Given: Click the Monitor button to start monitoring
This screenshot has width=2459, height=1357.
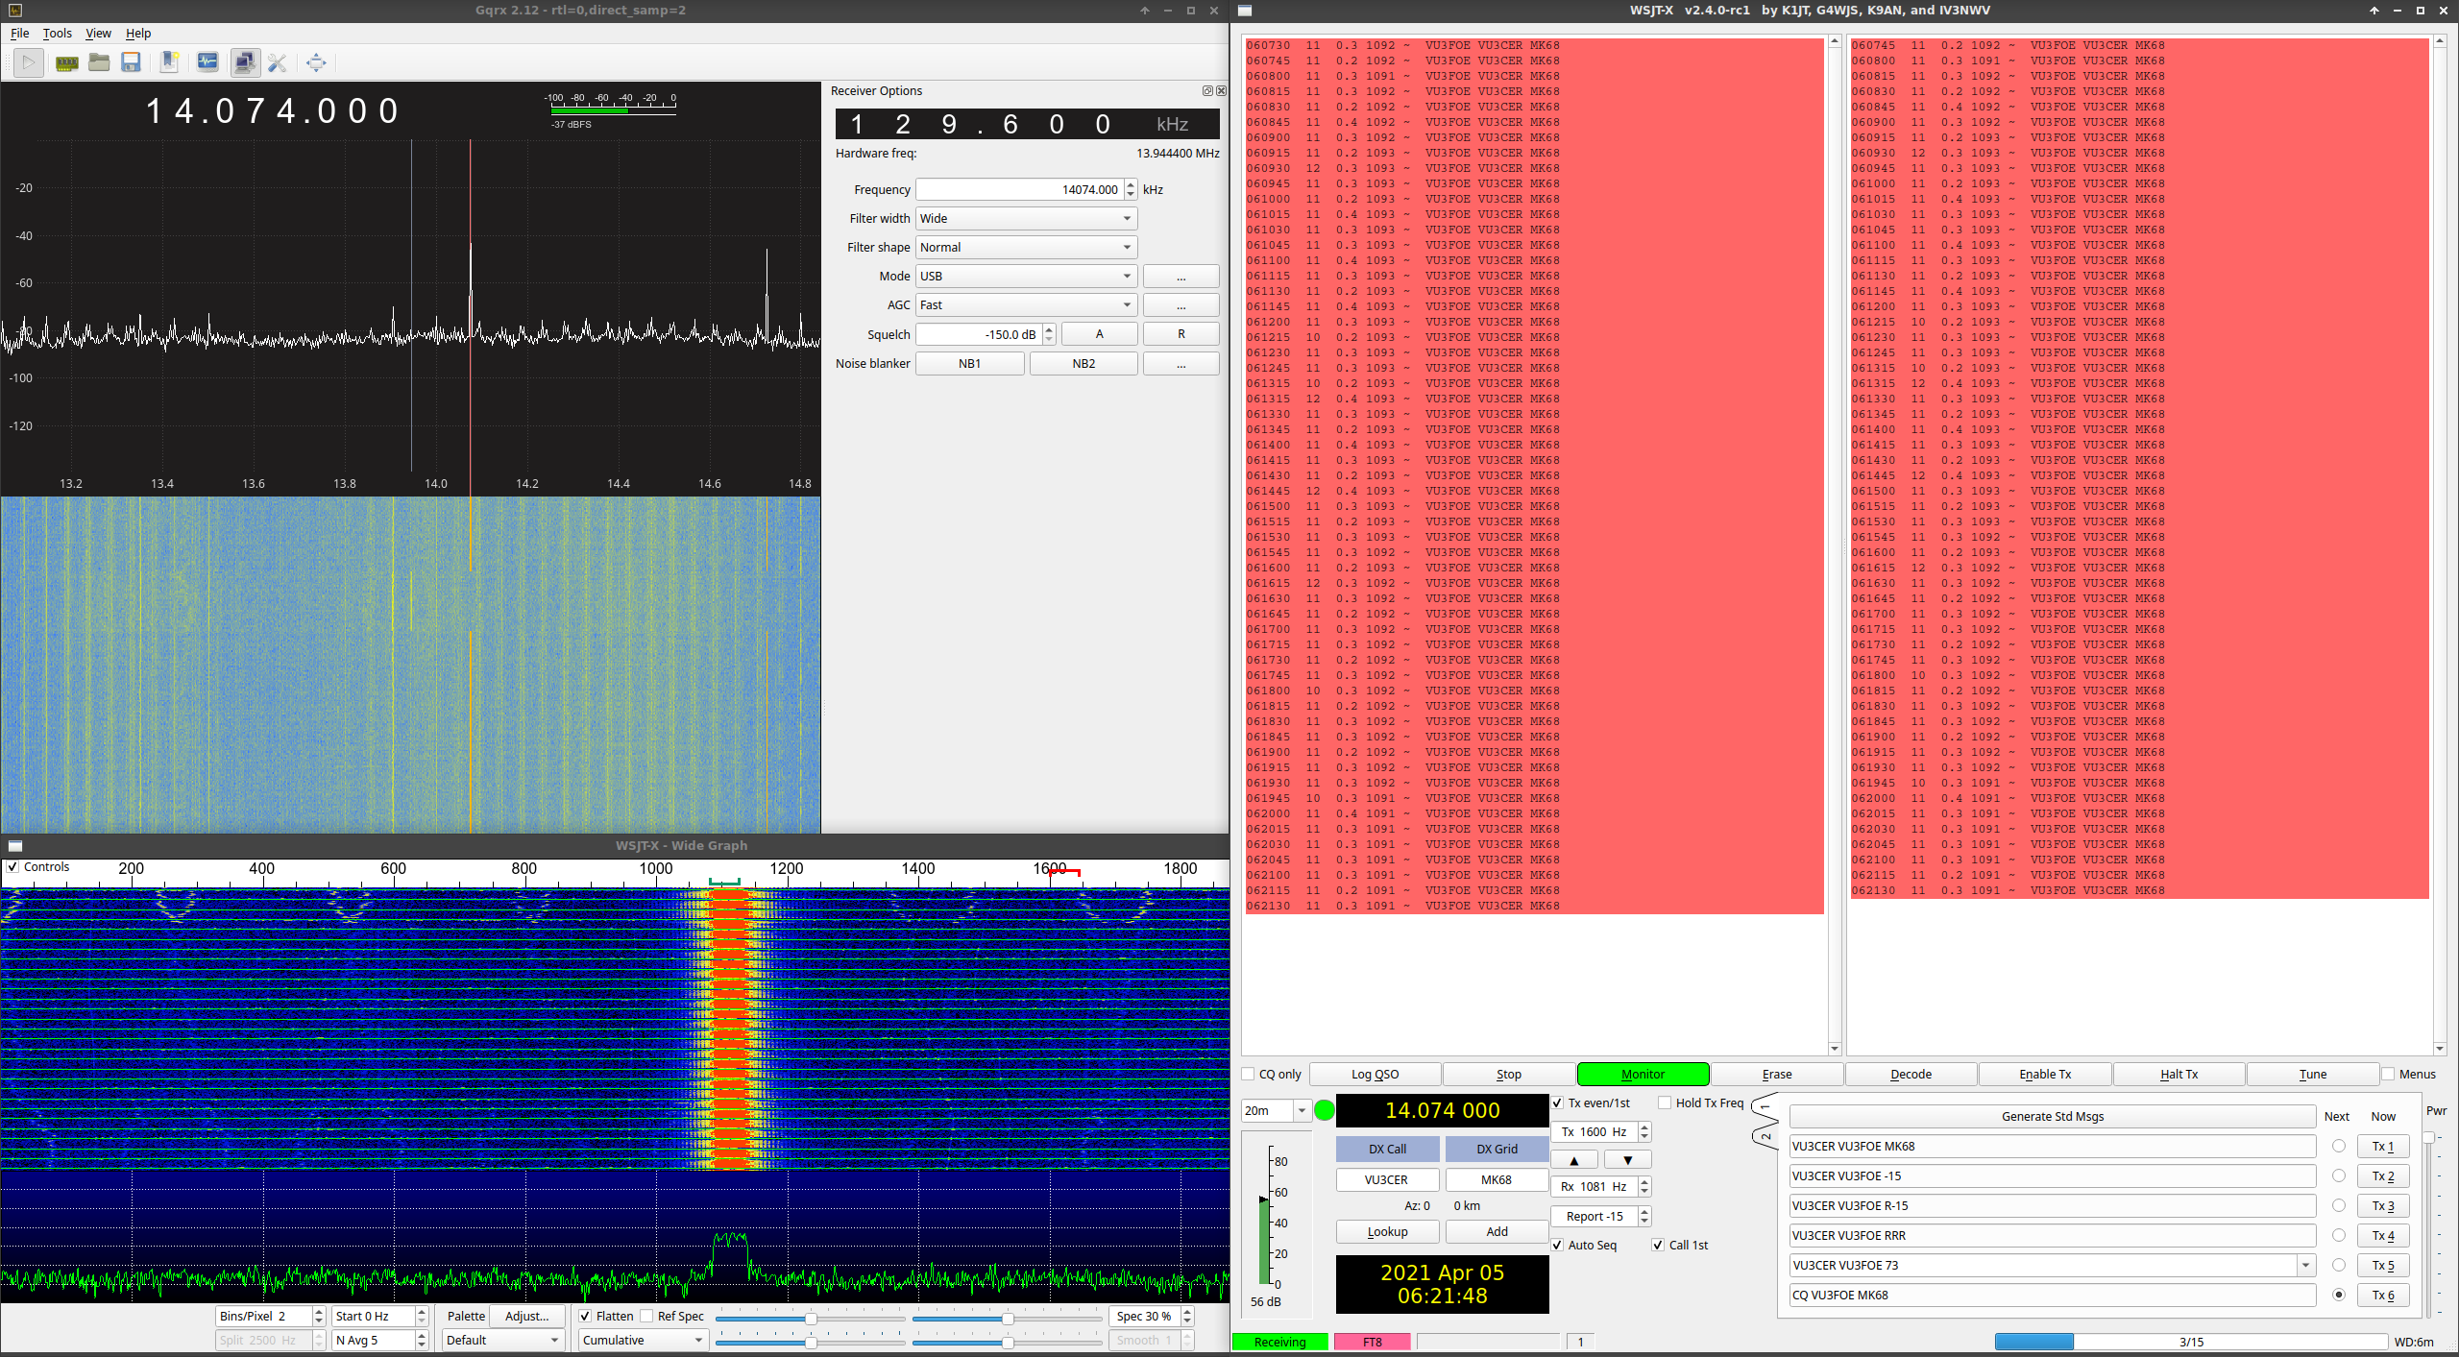Looking at the screenshot, I should [1643, 1073].
